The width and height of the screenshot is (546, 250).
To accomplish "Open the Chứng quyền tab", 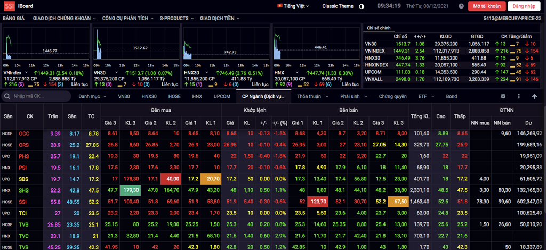I will (x=393, y=96).
